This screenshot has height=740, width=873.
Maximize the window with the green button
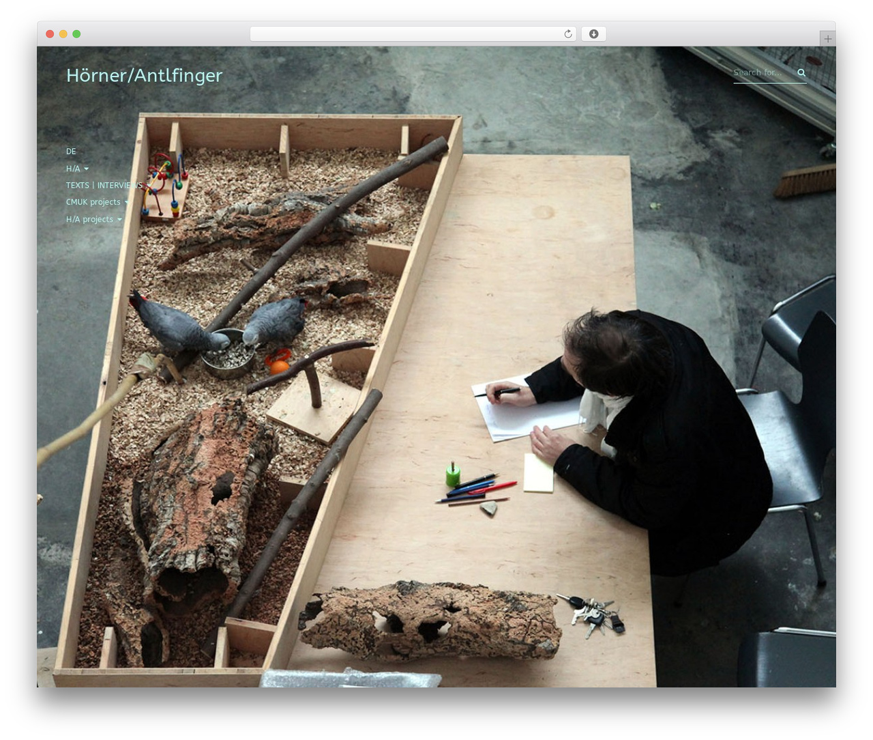click(76, 34)
